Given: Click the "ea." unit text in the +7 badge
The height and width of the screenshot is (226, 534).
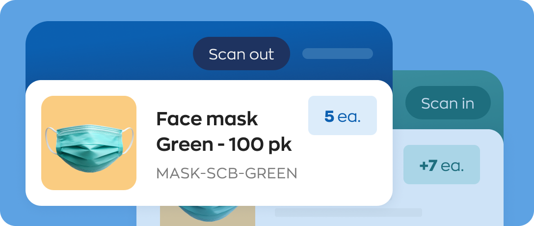Looking at the screenshot, I should tap(452, 165).
